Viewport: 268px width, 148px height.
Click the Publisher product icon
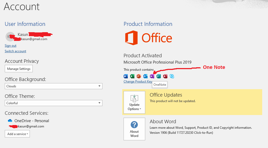(x=159, y=76)
